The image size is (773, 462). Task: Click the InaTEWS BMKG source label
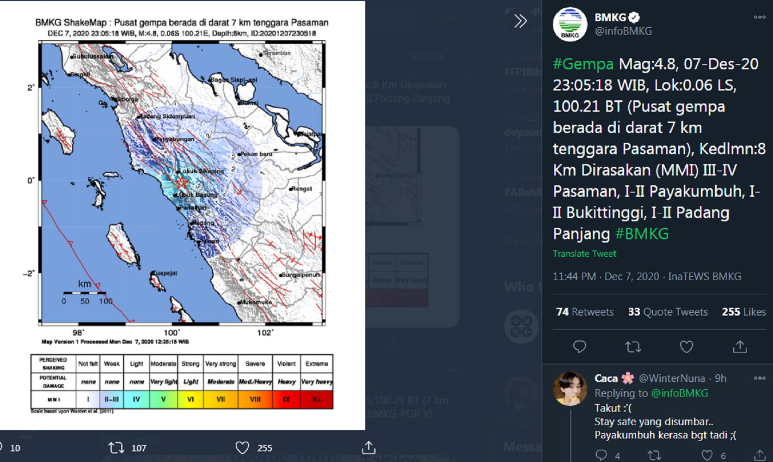[x=705, y=276]
